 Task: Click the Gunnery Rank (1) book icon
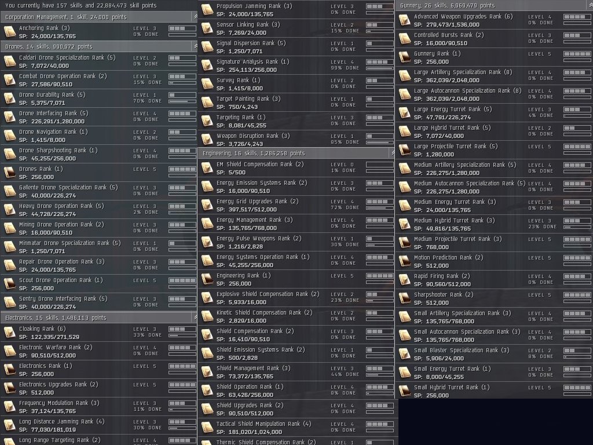point(404,57)
